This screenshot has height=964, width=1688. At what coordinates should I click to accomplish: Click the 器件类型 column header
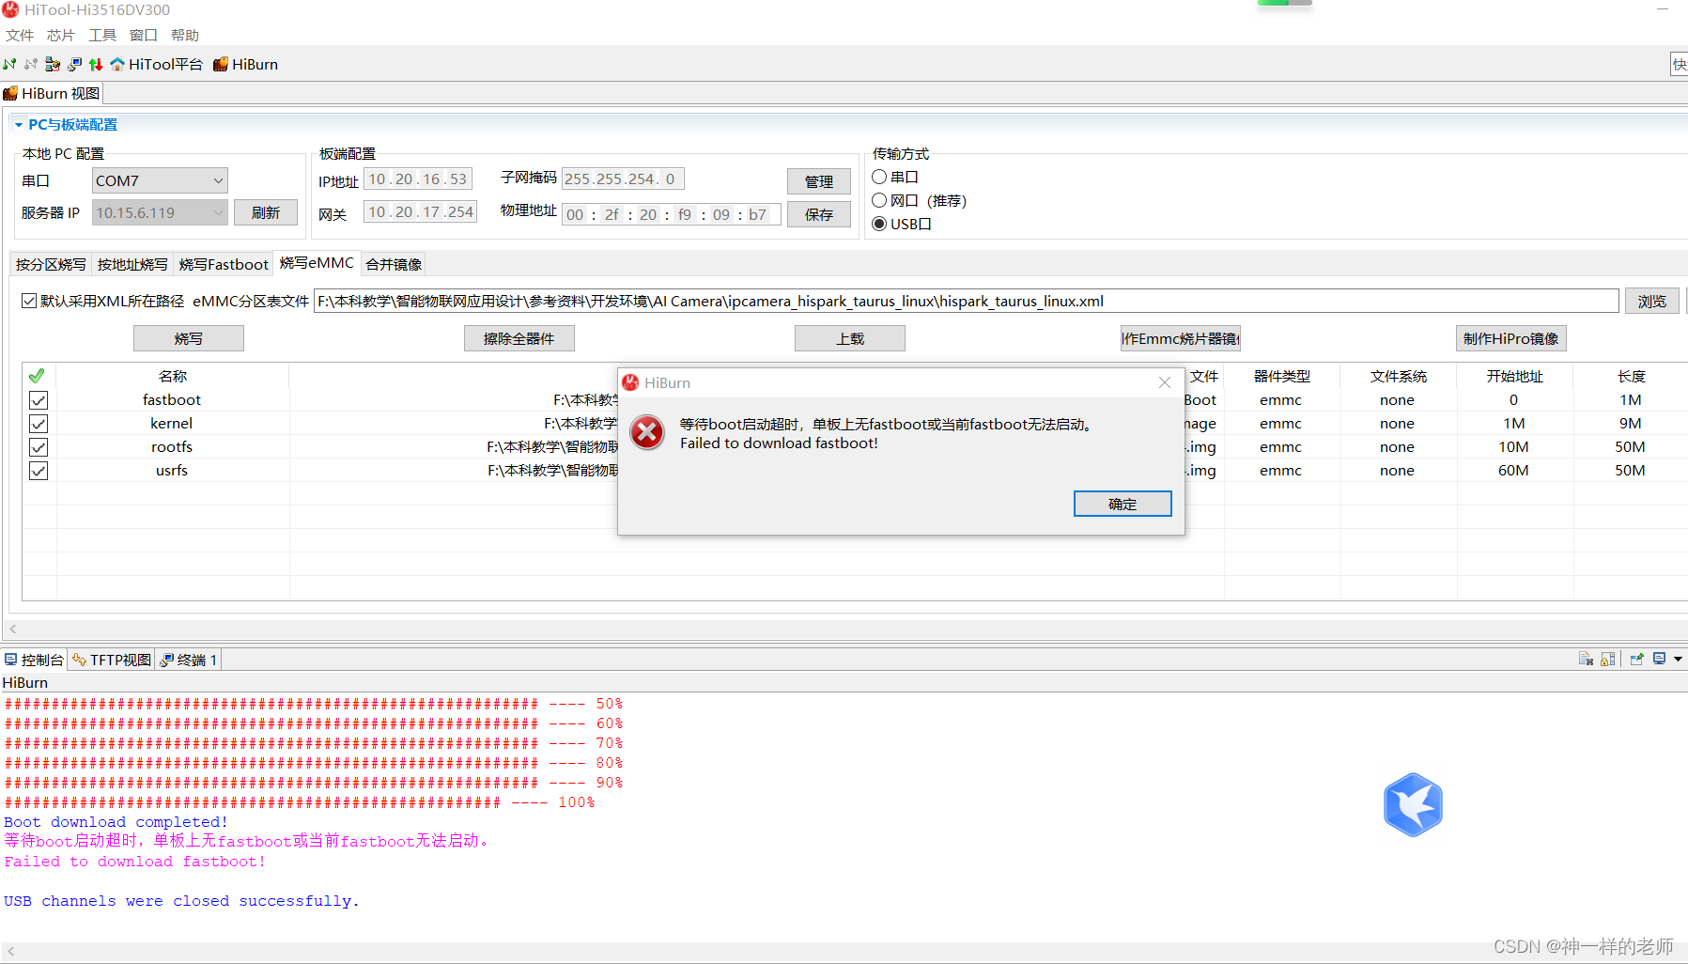(1282, 376)
